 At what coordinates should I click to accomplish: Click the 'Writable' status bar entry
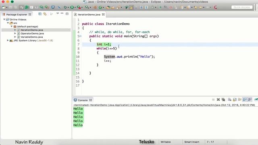(166, 142)
